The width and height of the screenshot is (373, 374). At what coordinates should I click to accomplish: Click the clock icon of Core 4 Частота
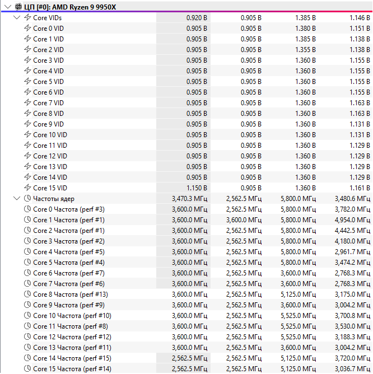[x=27, y=251]
